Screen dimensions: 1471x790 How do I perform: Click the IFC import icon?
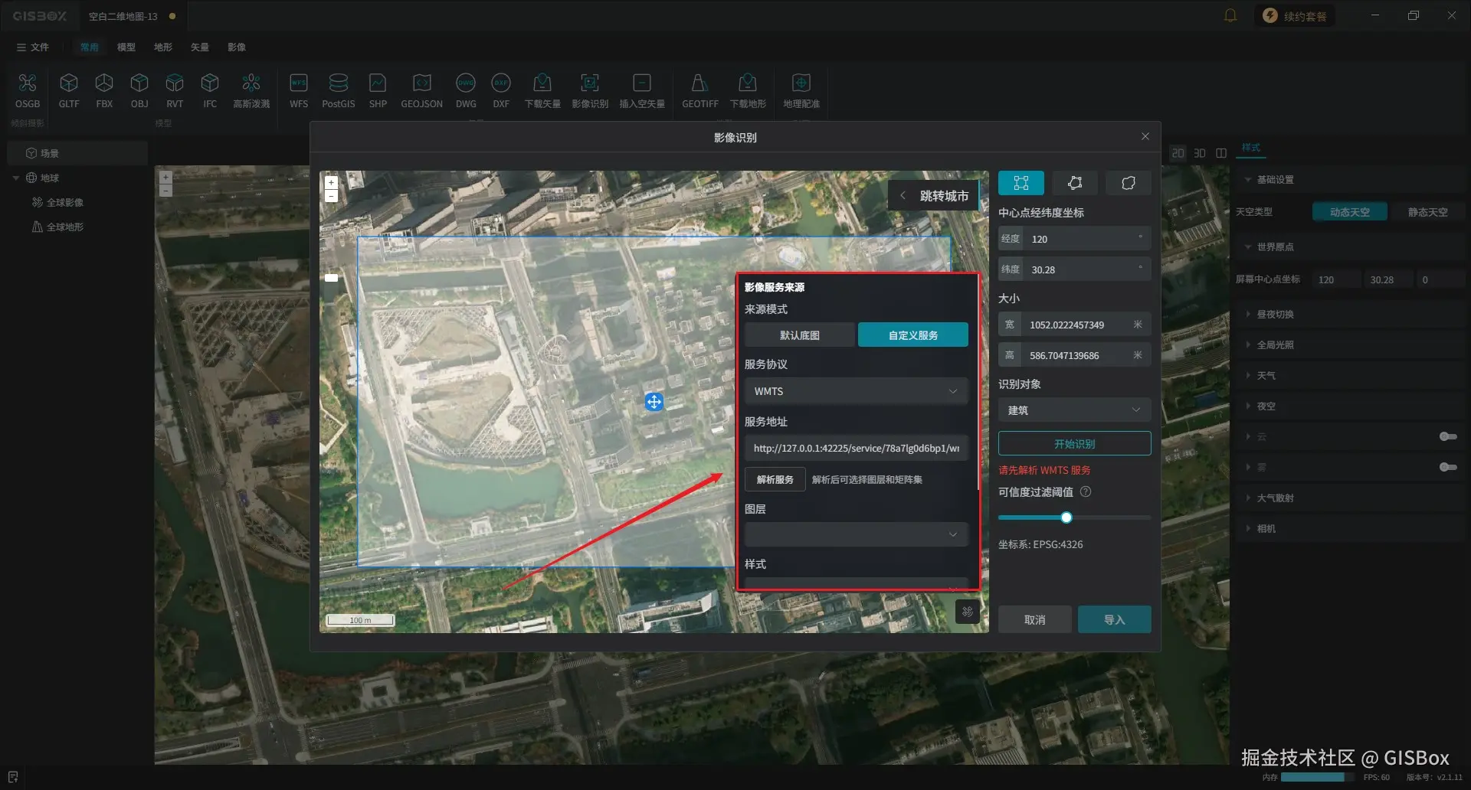210,90
